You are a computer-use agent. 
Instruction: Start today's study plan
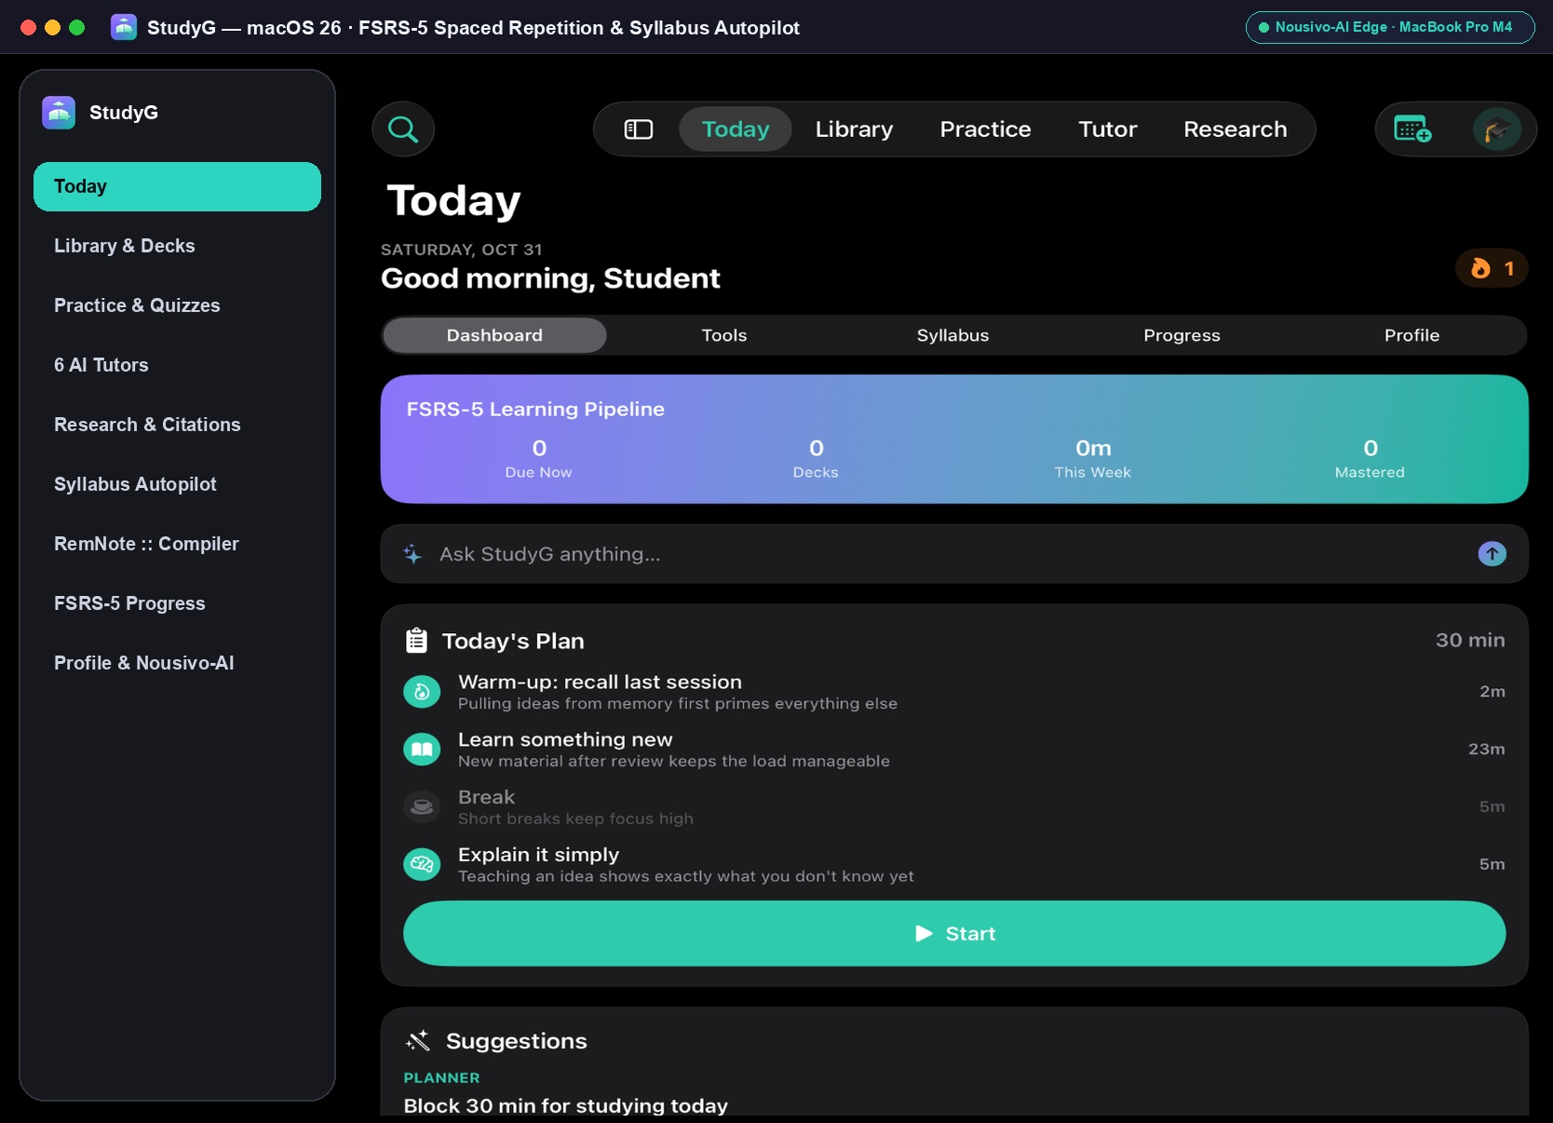954,933
